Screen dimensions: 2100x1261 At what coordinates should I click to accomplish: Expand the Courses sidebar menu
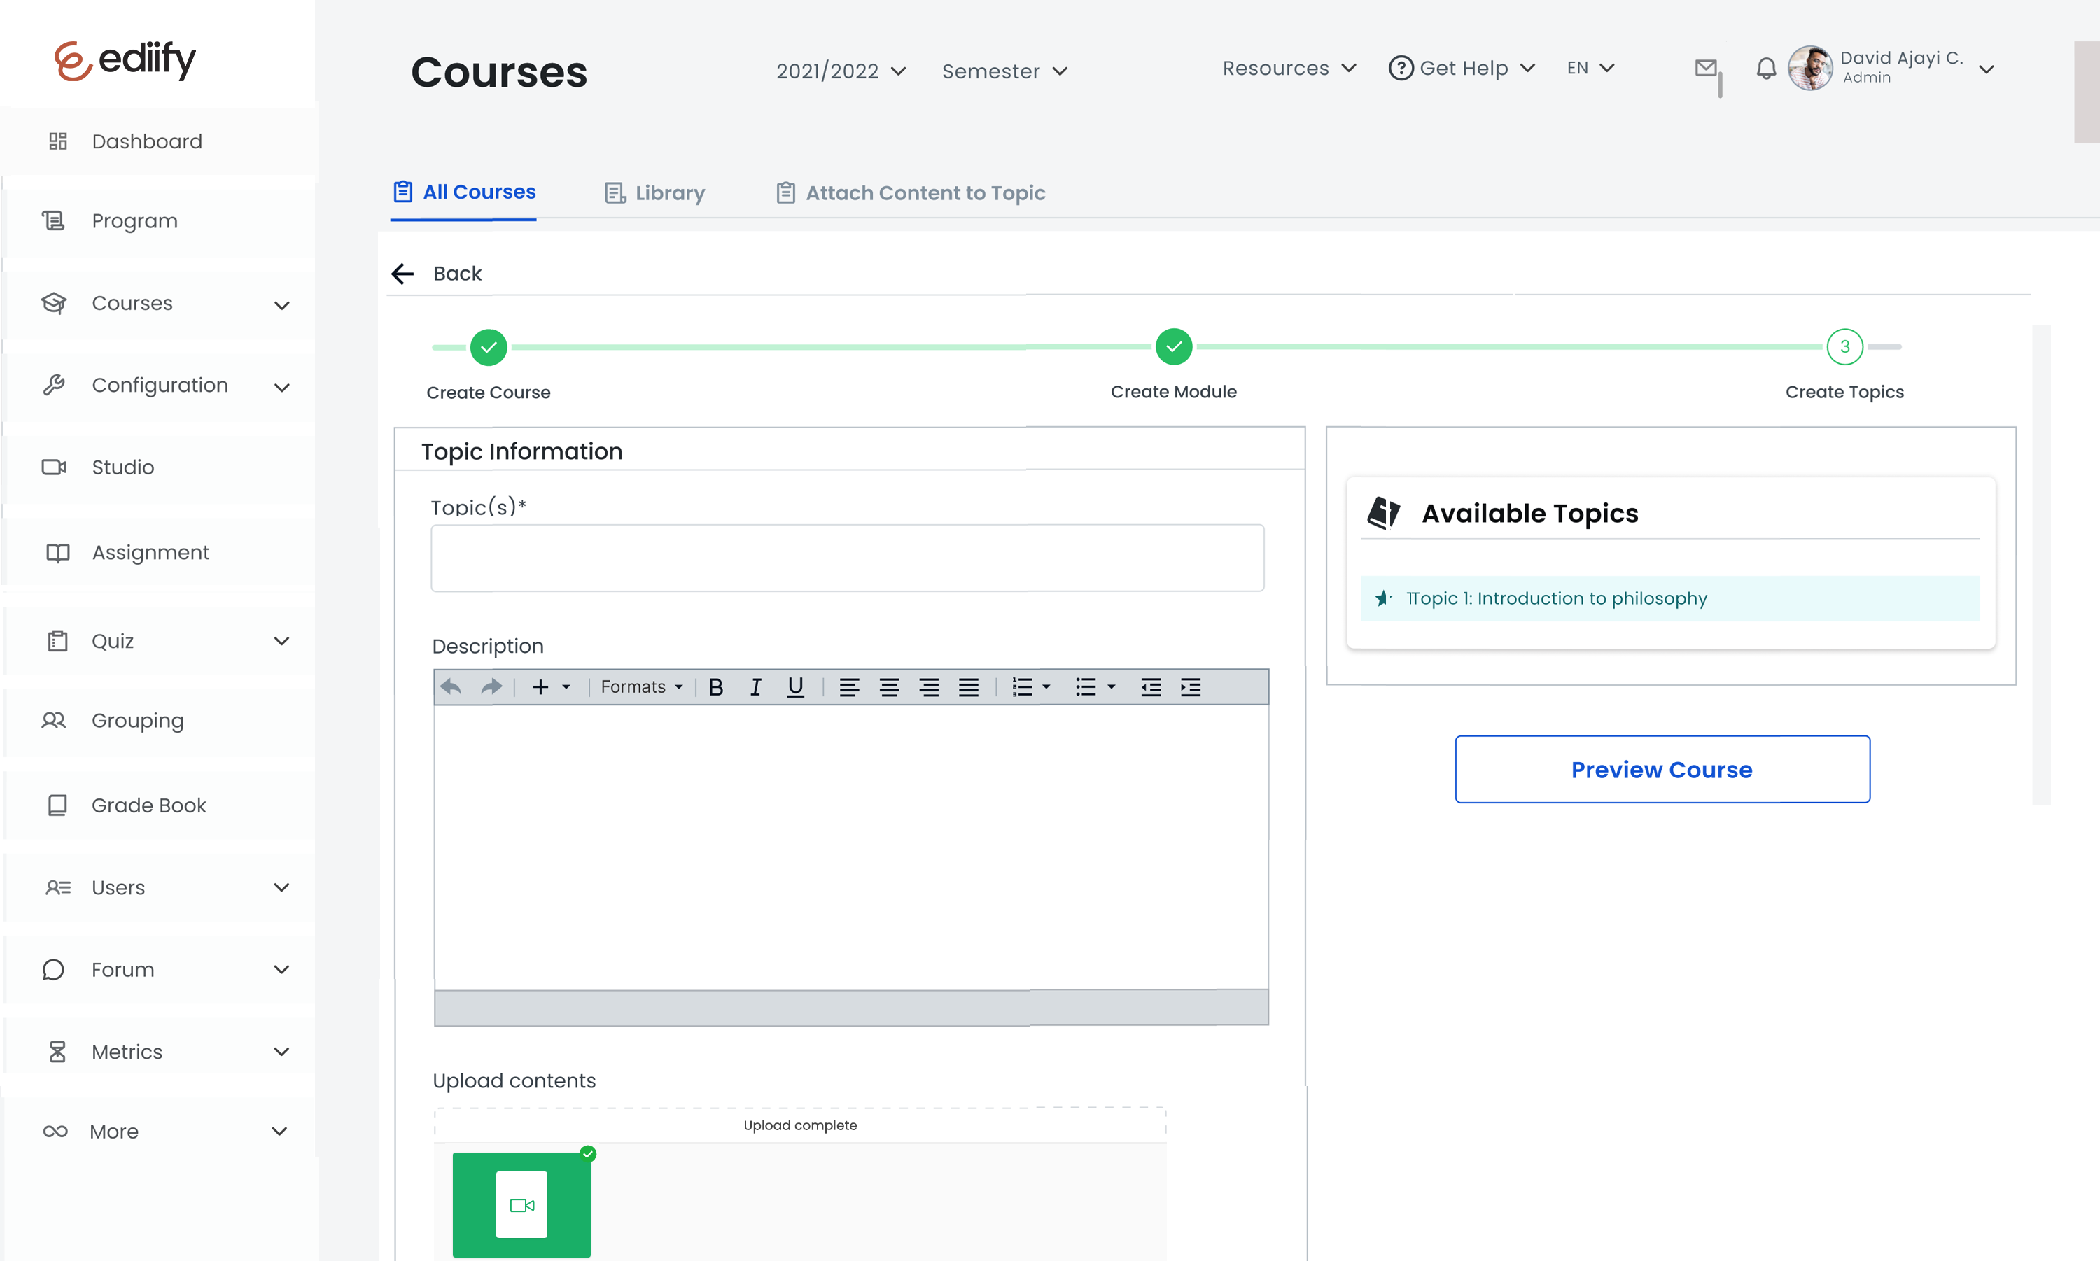pos(282,304)
